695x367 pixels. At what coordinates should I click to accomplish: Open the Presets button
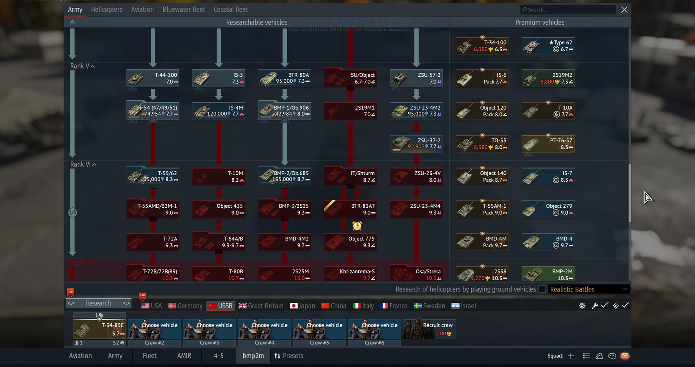click(x=289, y=356)
